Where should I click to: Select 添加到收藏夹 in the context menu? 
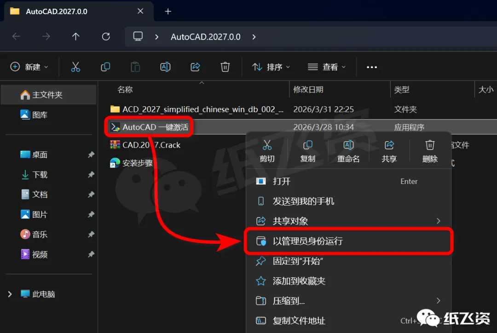(x=348, y=281)
